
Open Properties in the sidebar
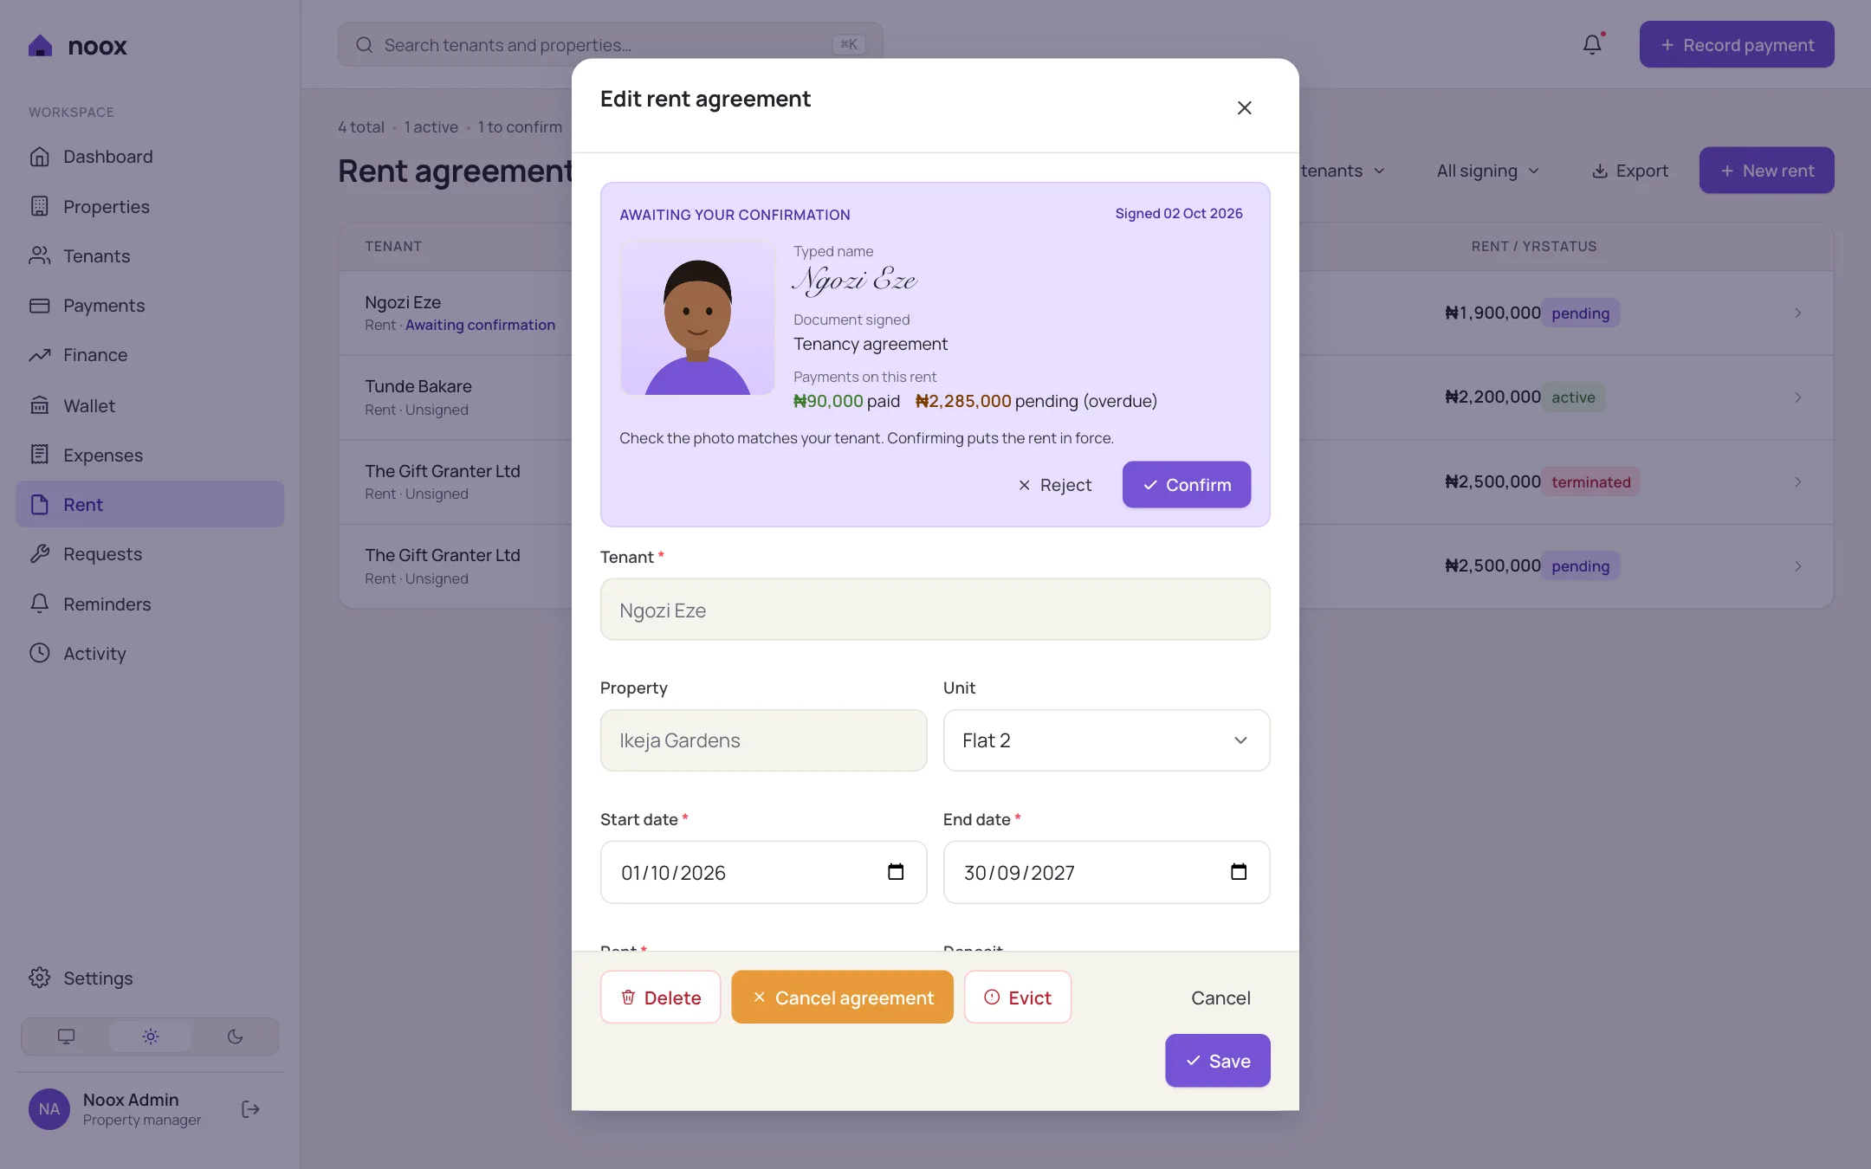coord(150,206)
